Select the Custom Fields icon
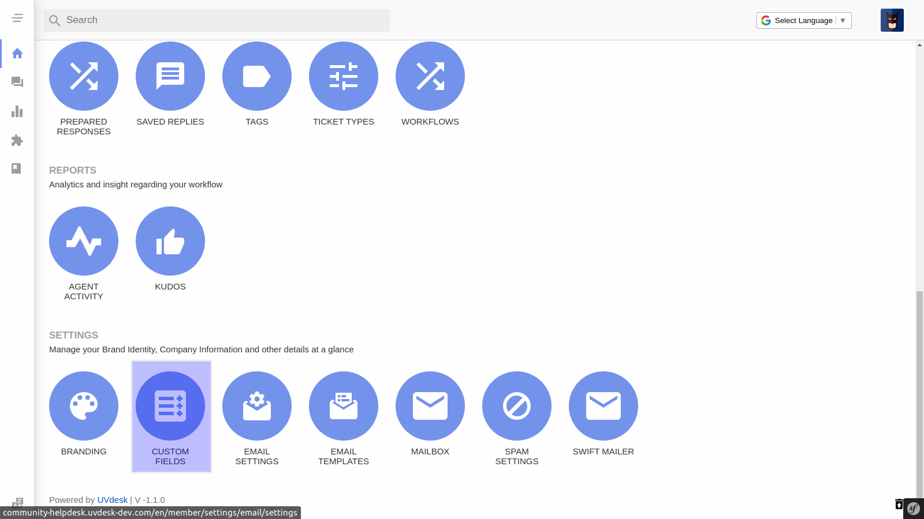The height and width of the screenshot is (519, 924). [x=170, y=406]
